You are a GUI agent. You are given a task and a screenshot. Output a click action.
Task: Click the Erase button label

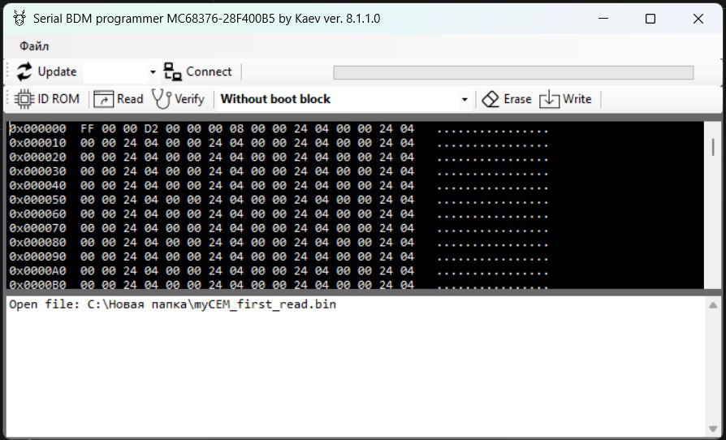pyautogui.click(x=517, y=99)
